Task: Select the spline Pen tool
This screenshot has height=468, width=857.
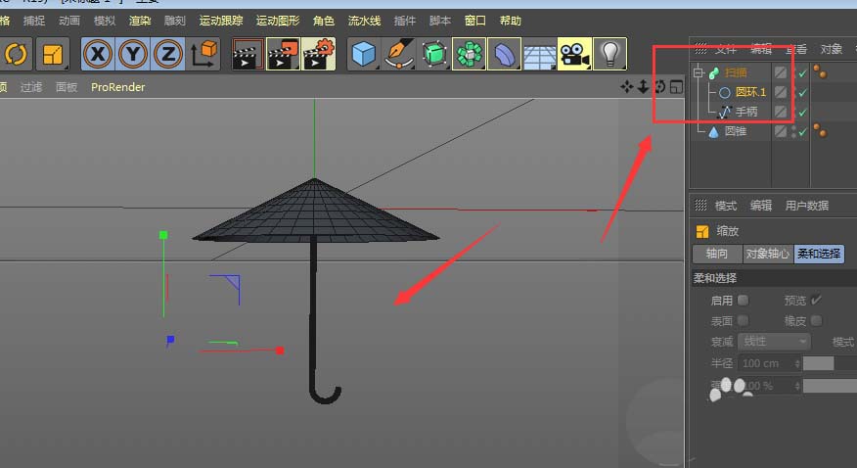Action: tap(399, 54)
